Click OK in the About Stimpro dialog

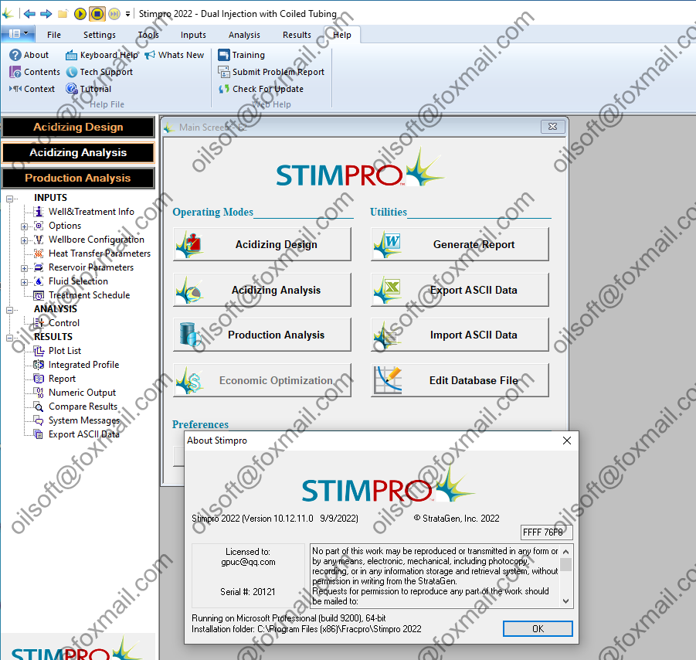pyautogui.click(x=538, y=629)
